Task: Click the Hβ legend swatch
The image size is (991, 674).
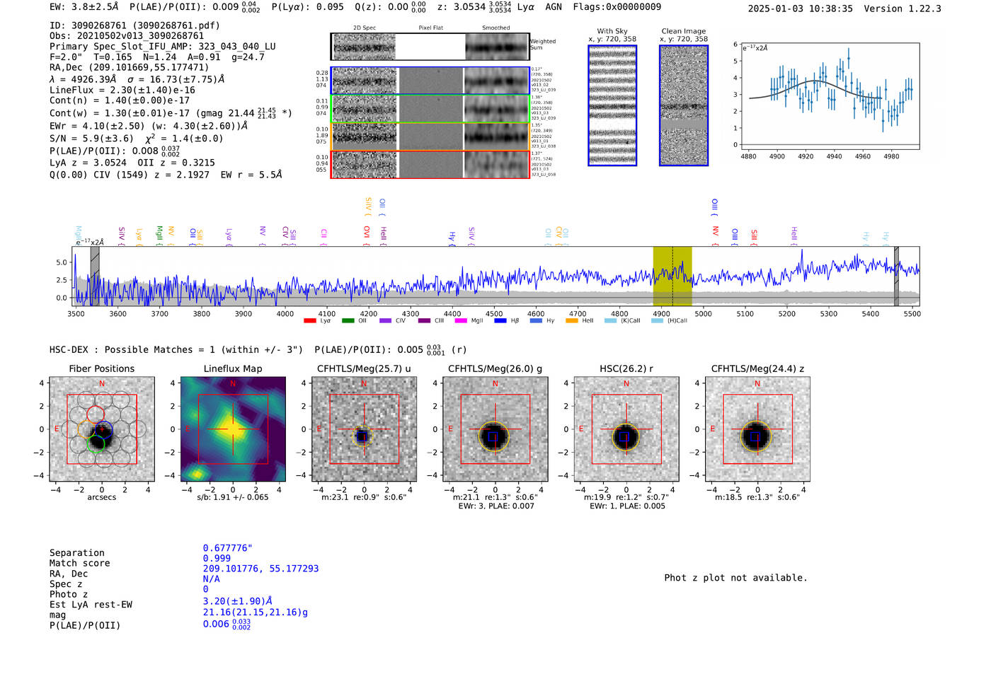Action: point(500,320)
